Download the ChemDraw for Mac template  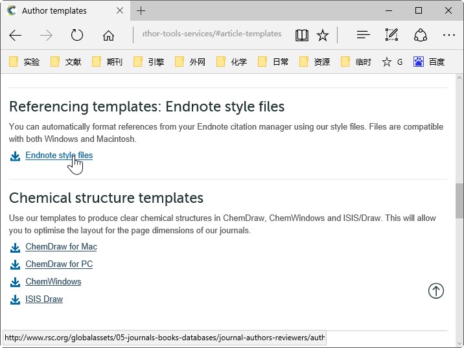[61, 246]
